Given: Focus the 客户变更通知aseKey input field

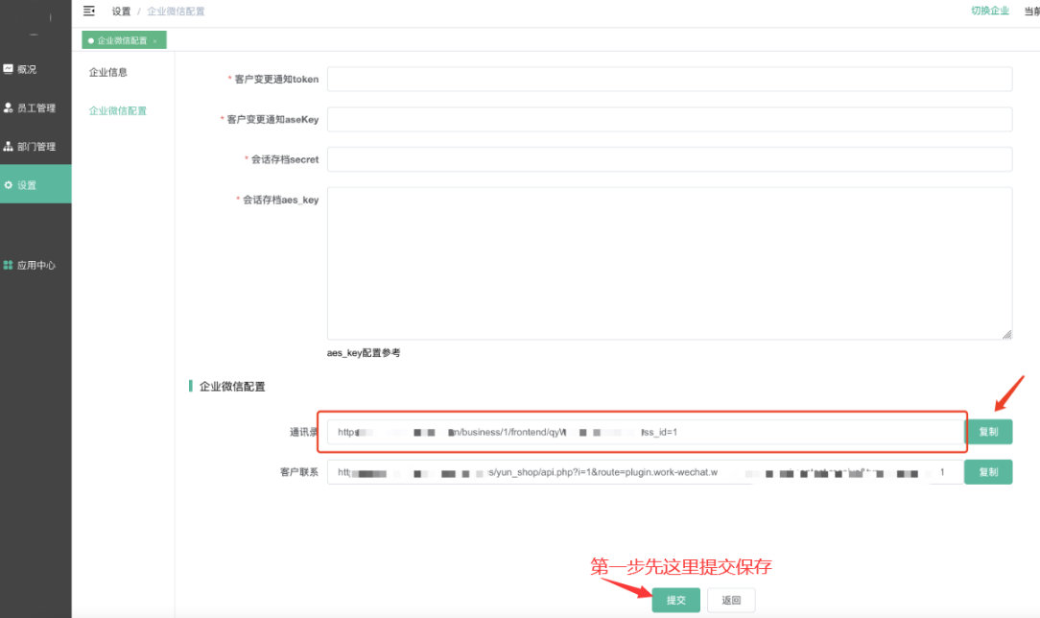Looking at the screenshot, I should [669, 119].
